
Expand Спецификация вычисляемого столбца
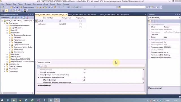click(x=38, y=75)
